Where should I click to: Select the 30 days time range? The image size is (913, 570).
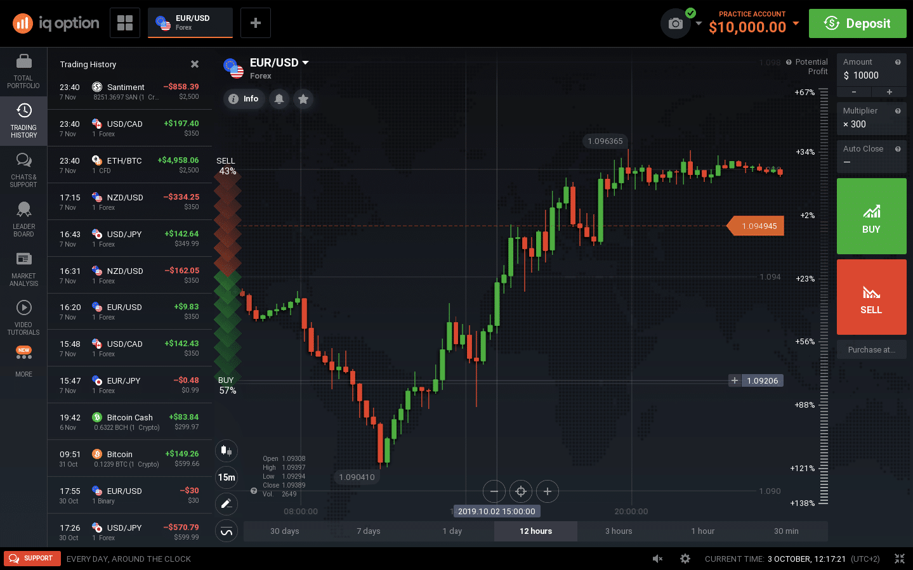tap(285, 531)
